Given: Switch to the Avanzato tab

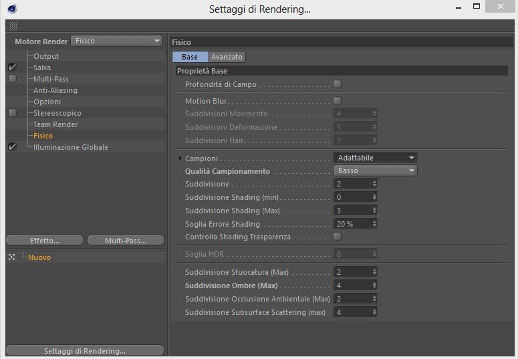Looking at the screenshot, I should [x=227, y=57].
